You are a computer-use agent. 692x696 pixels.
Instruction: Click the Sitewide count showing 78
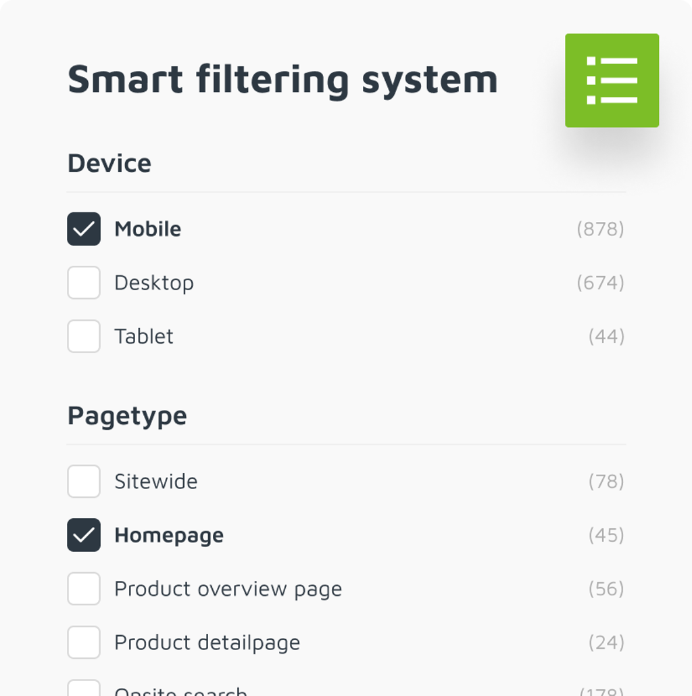(608, 481)
